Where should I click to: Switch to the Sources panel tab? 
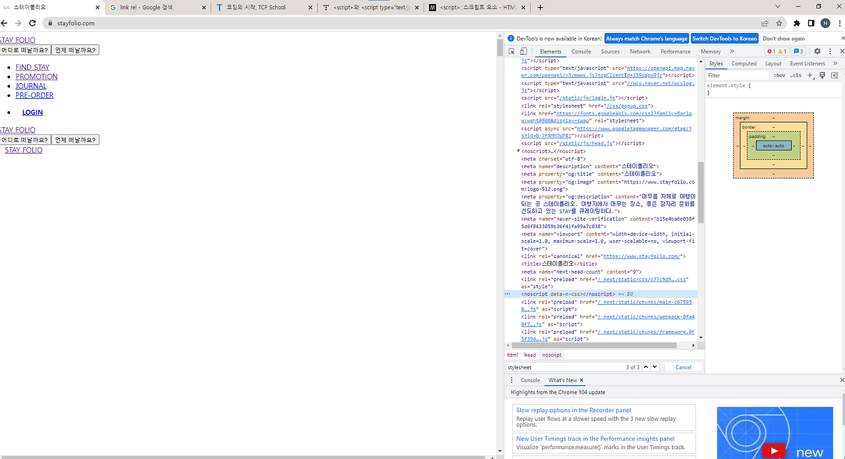(x=610, y=51)
